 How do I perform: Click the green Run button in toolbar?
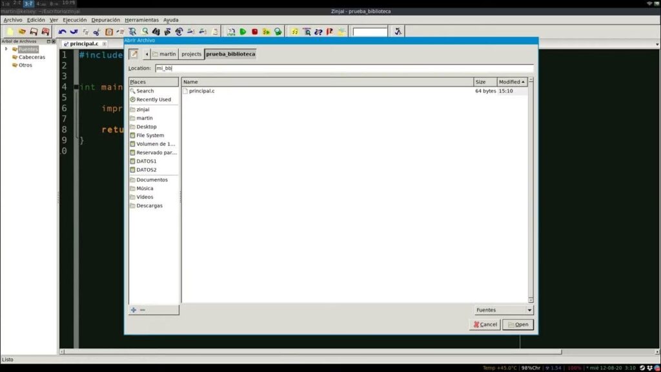(x=243, y=31)
